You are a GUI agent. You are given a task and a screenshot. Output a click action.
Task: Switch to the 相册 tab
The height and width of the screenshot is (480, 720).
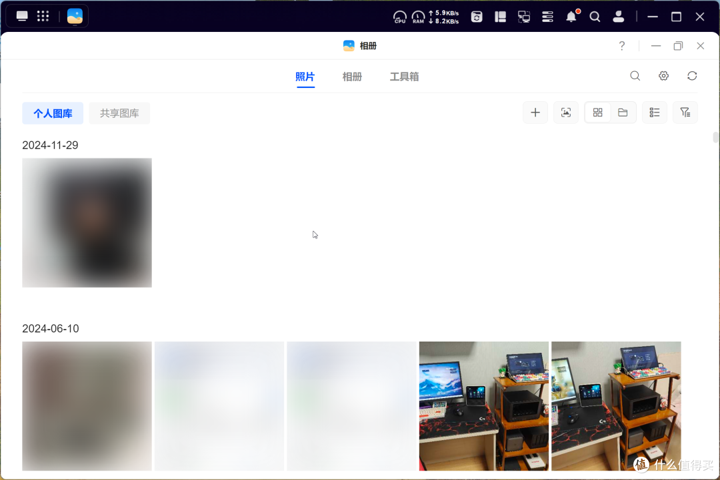pyautogui.click(x=352, y=77)
